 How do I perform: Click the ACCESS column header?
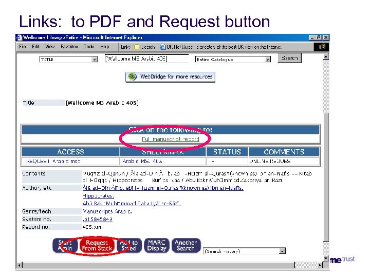(70, 152)
